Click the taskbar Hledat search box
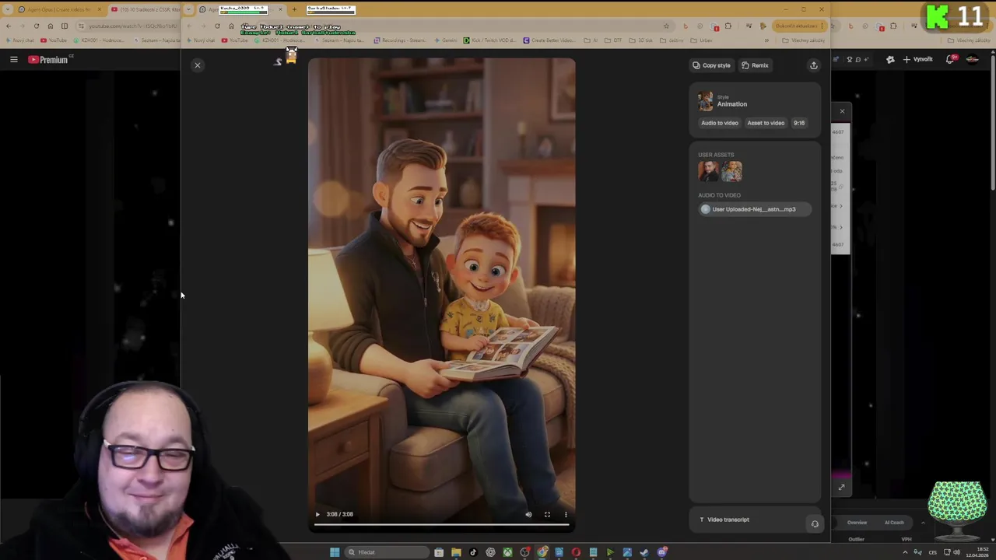This screenshot has height=560, width=996. point(386,552)
